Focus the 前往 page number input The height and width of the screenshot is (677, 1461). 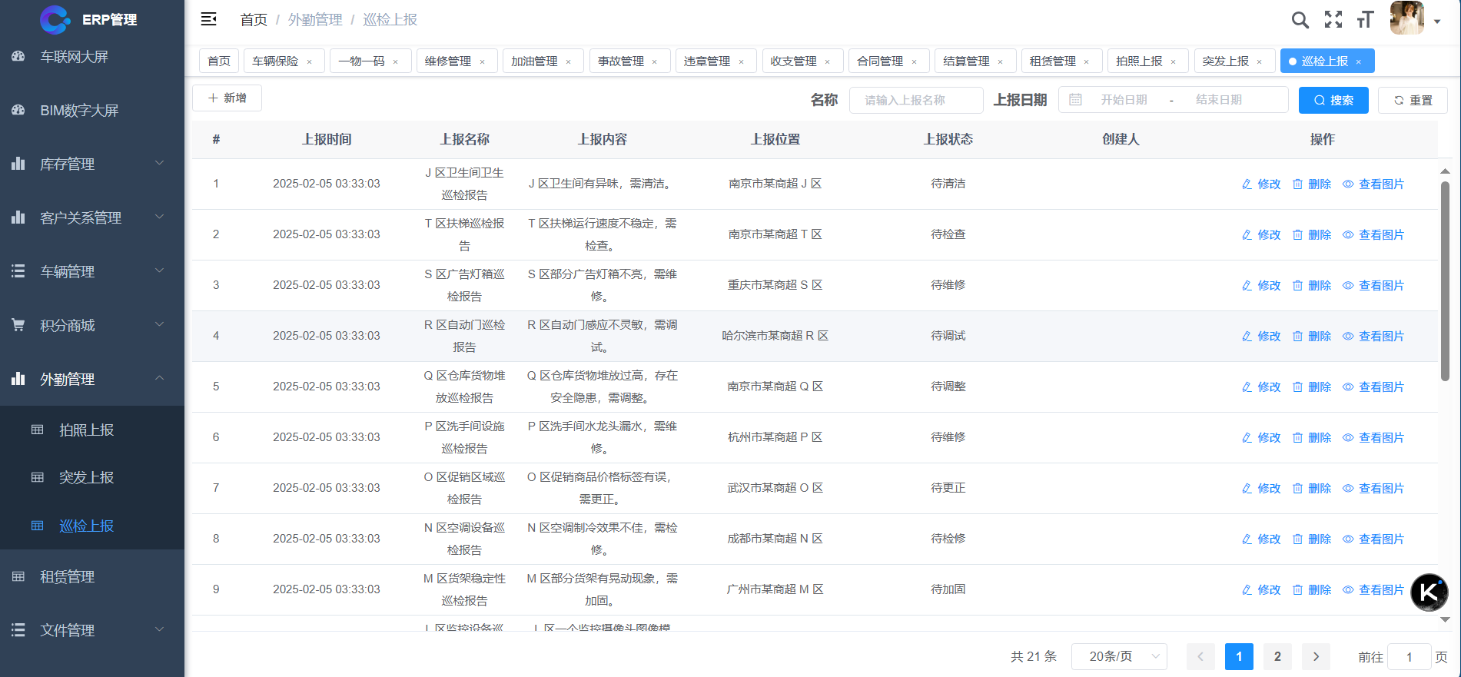1409,657
